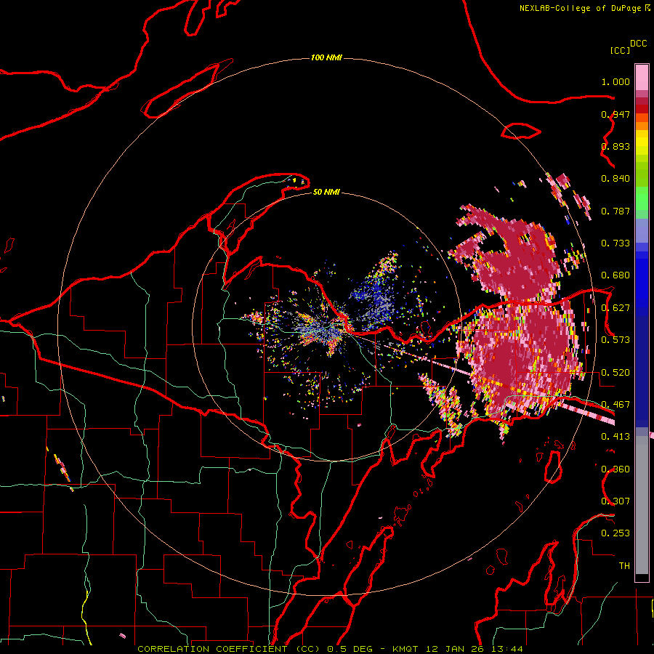Click the 0.413 scale value
Image resolution: width=654 pixels, height=654 pixels.
point(615,437)
